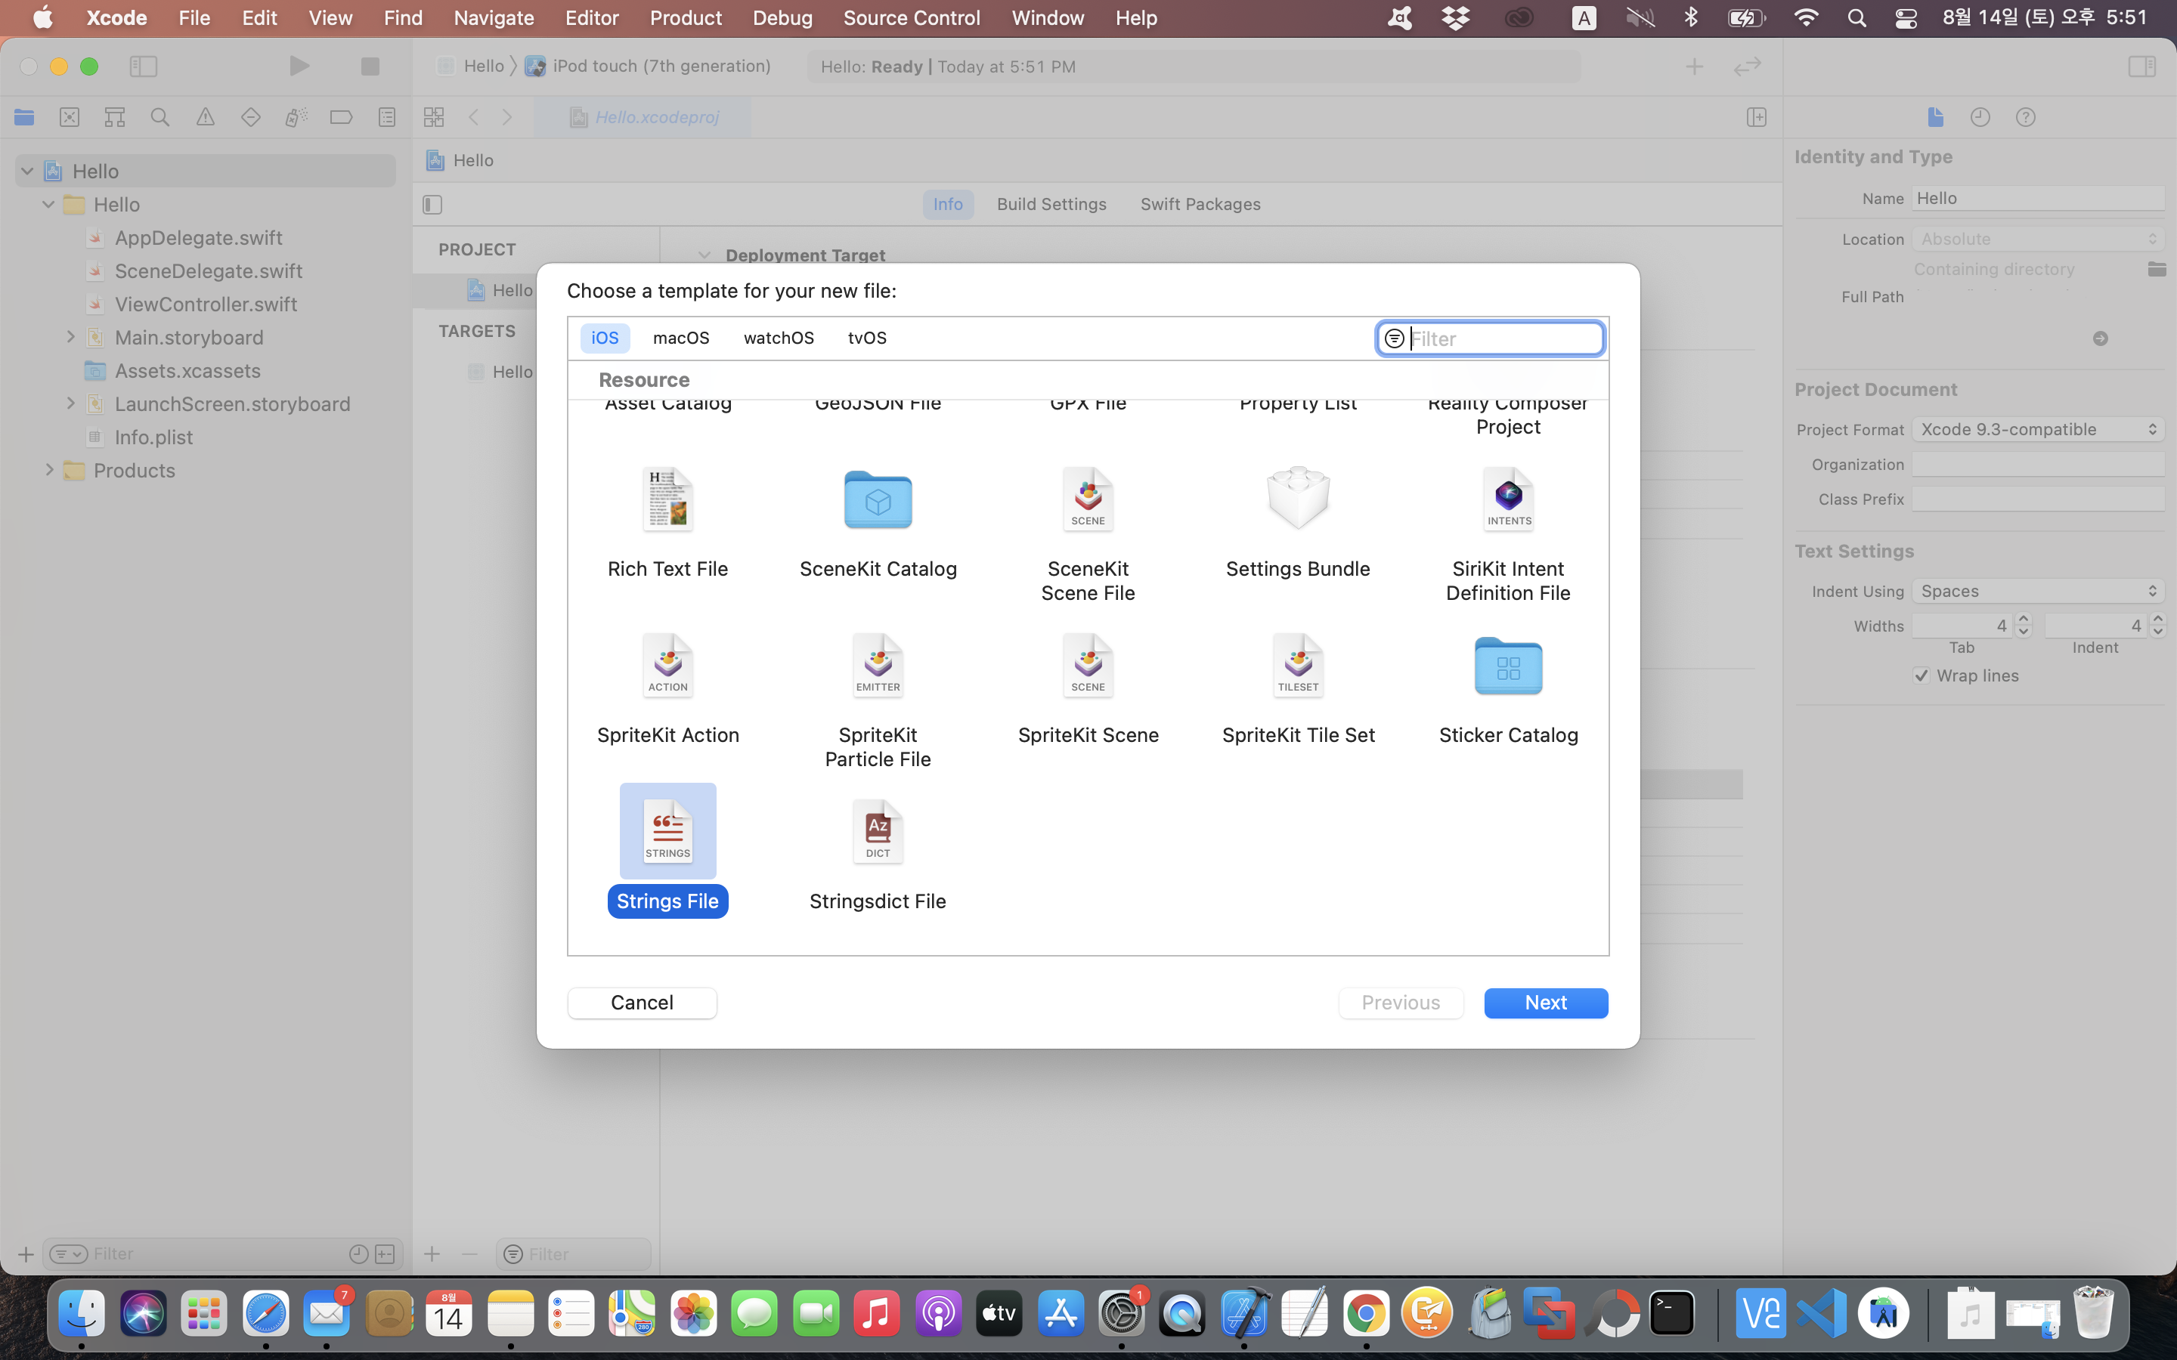Click the Next button
Viewport: 2177px width, 1360px height.
pyautogui.click(x=1544, y=1003)
